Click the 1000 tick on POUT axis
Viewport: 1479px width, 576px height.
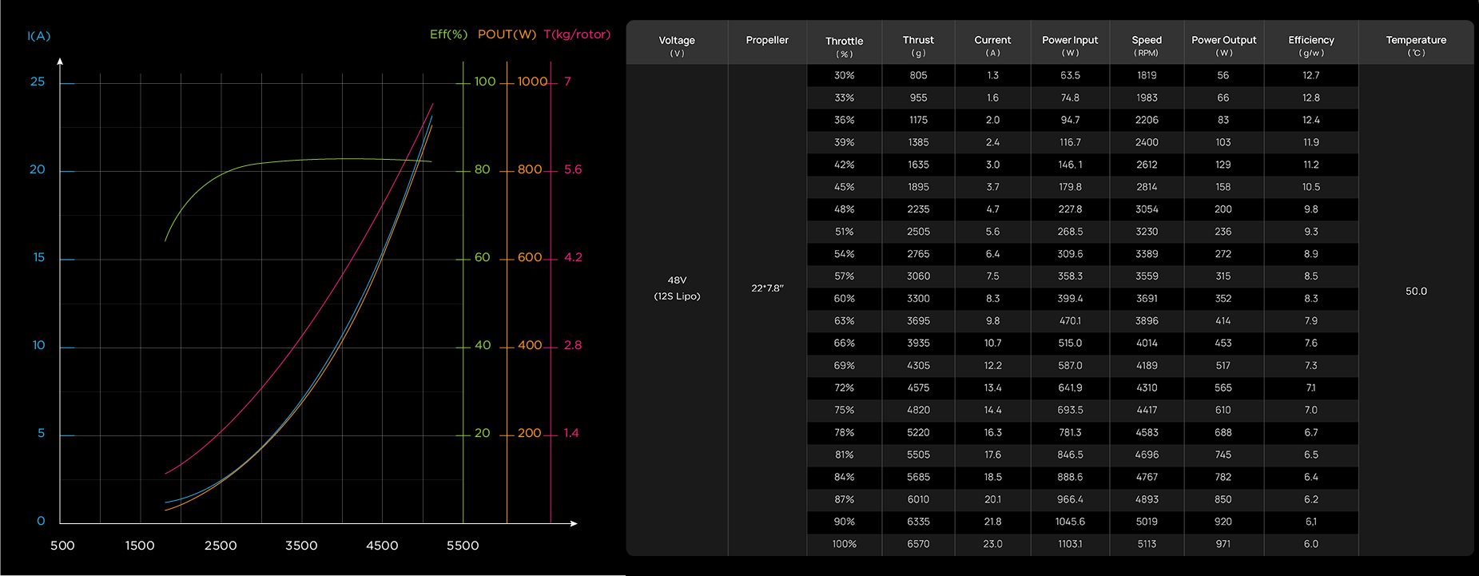(532, 81)
